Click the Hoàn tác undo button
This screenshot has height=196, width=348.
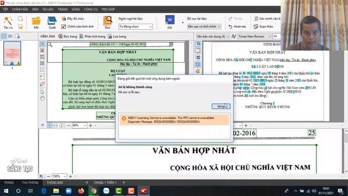point(237,27)
